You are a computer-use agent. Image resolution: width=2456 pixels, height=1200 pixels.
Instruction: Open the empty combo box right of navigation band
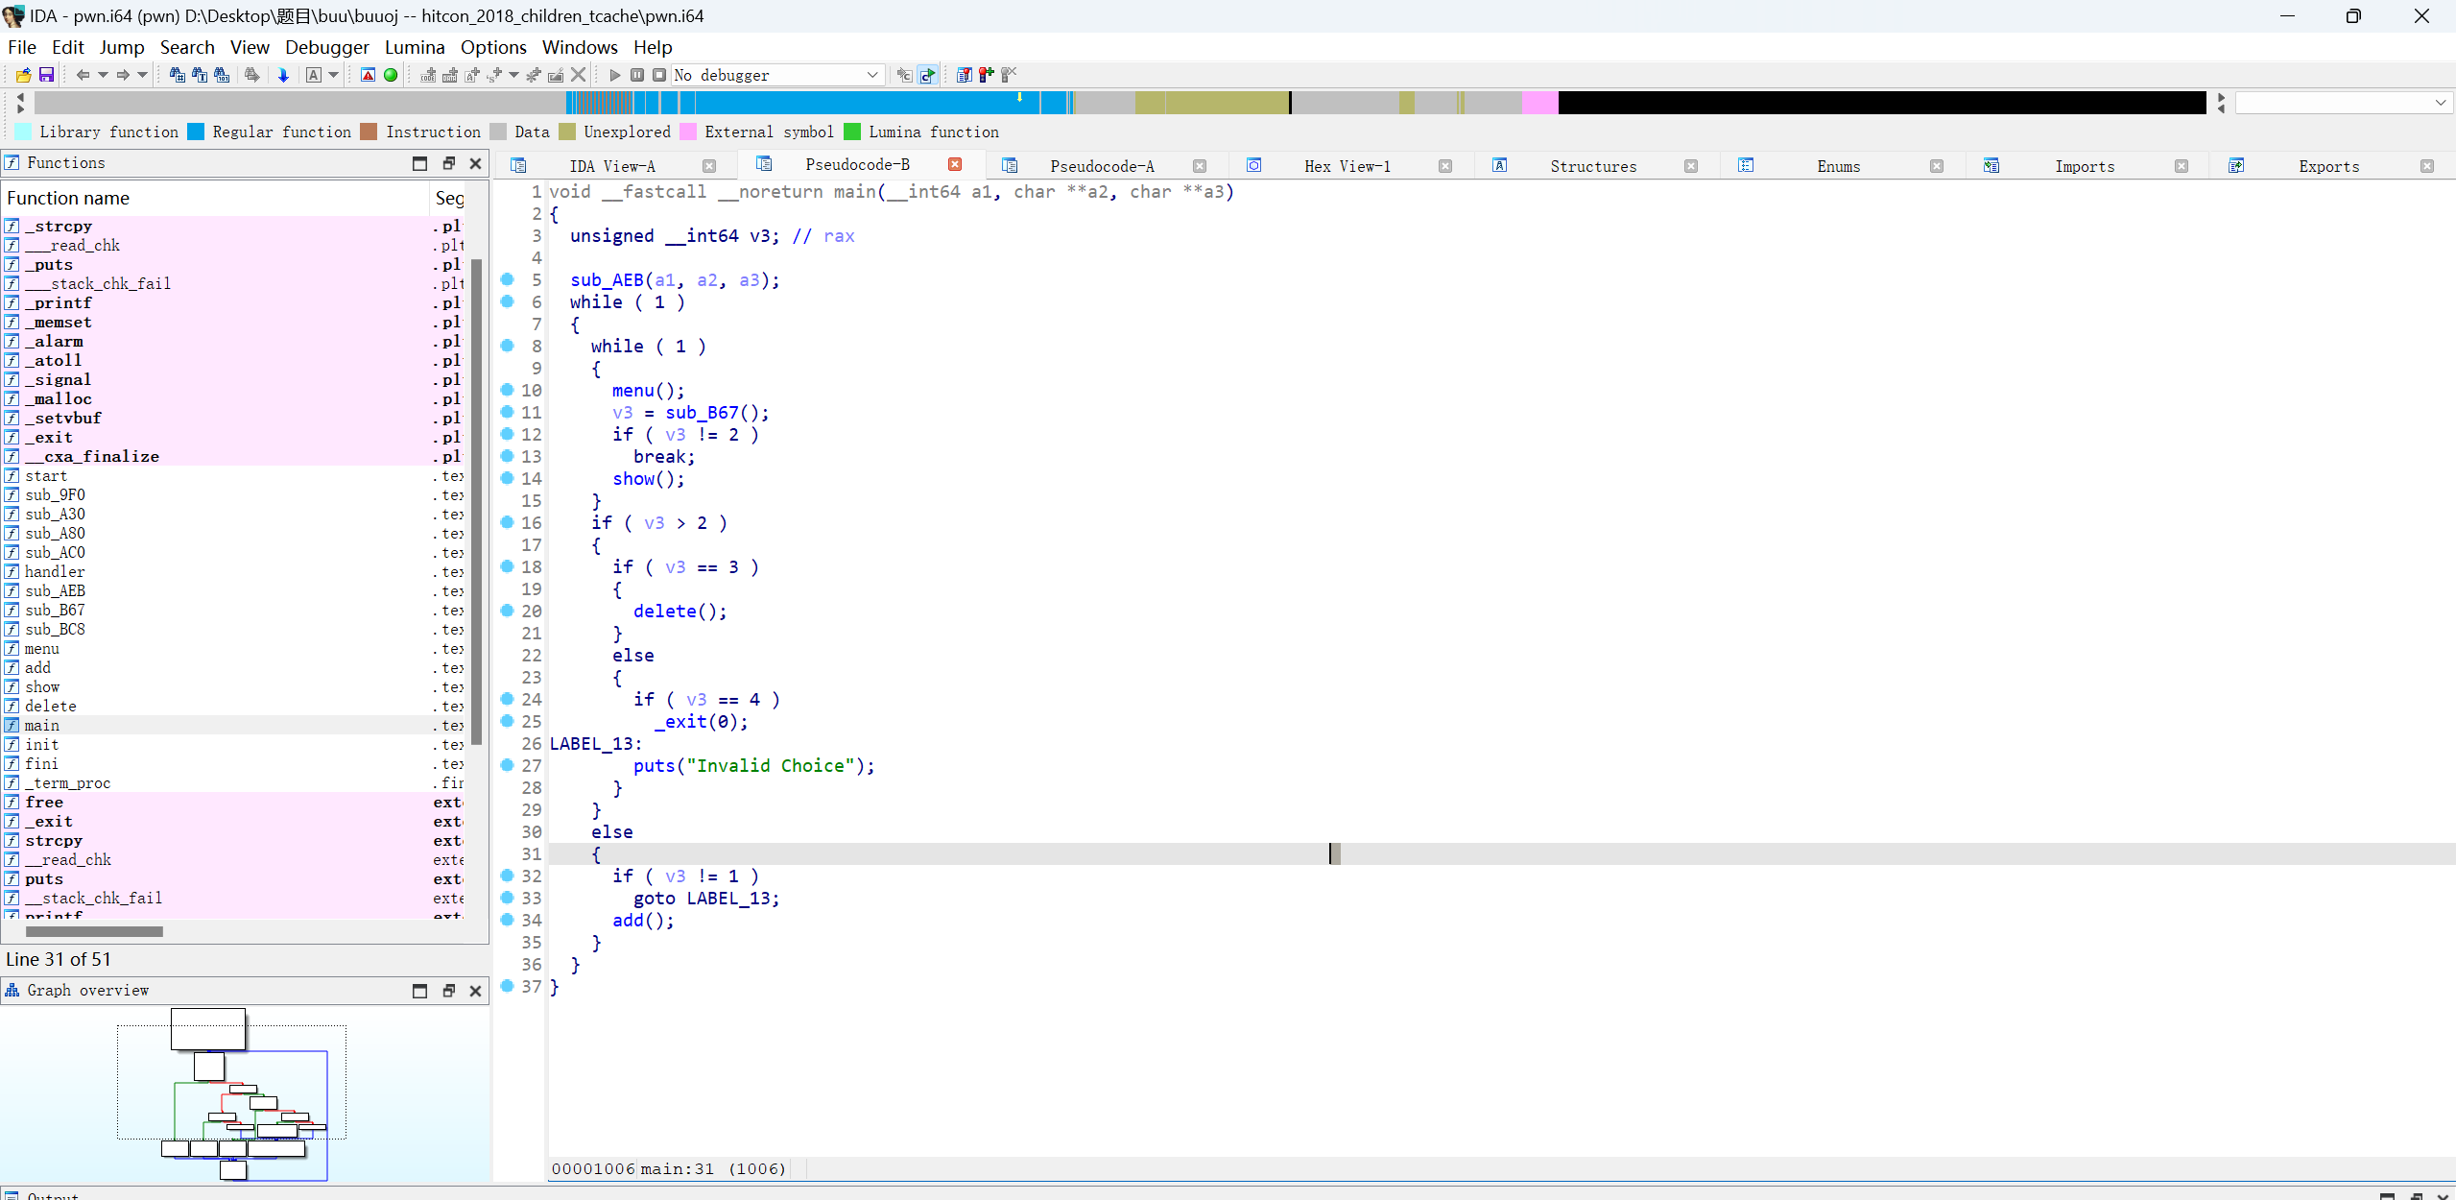tap(2343, 103)
